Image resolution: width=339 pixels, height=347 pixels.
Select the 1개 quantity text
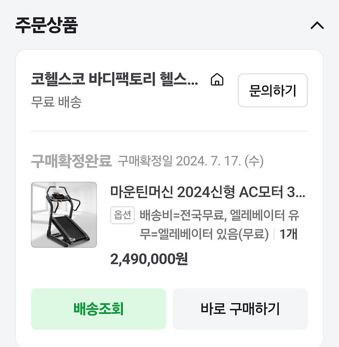click(x=288, y=235)
